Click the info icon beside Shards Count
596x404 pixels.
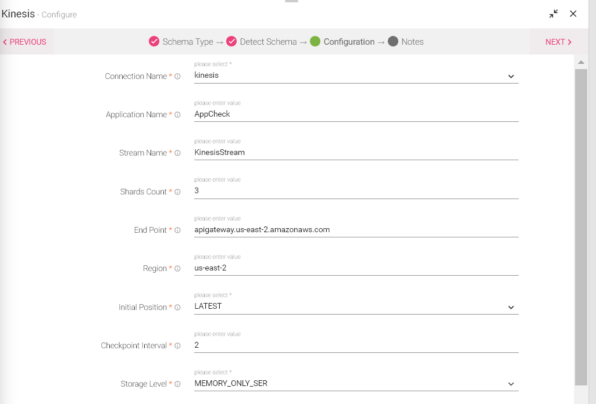pos(178,192)
